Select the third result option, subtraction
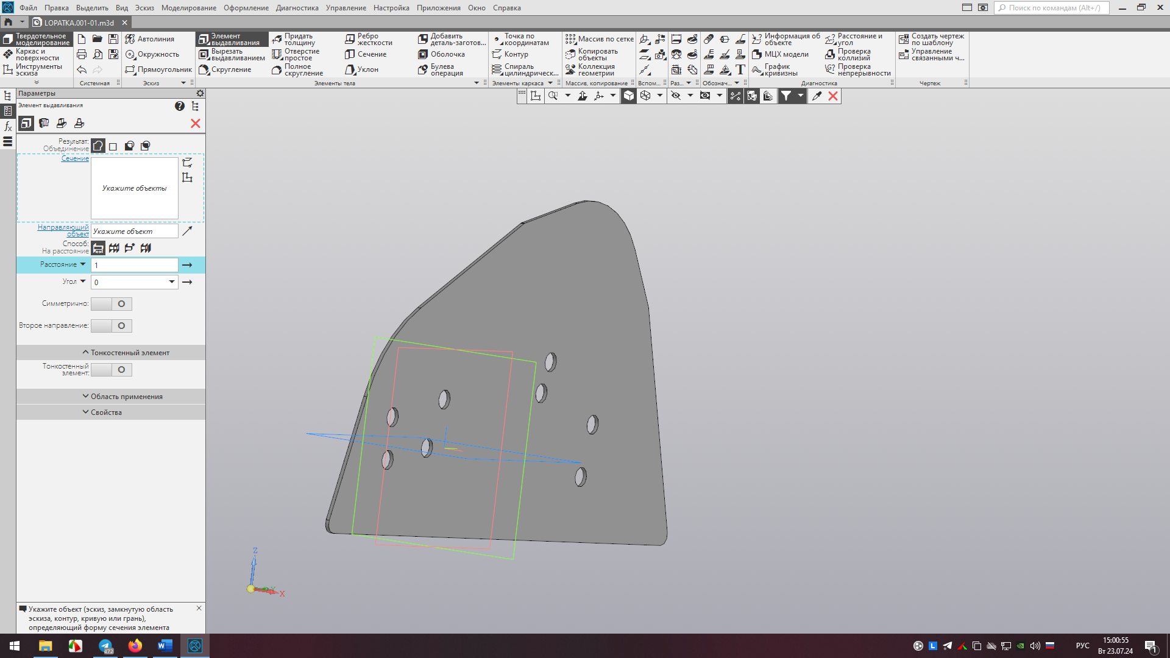 click(129, 146)
